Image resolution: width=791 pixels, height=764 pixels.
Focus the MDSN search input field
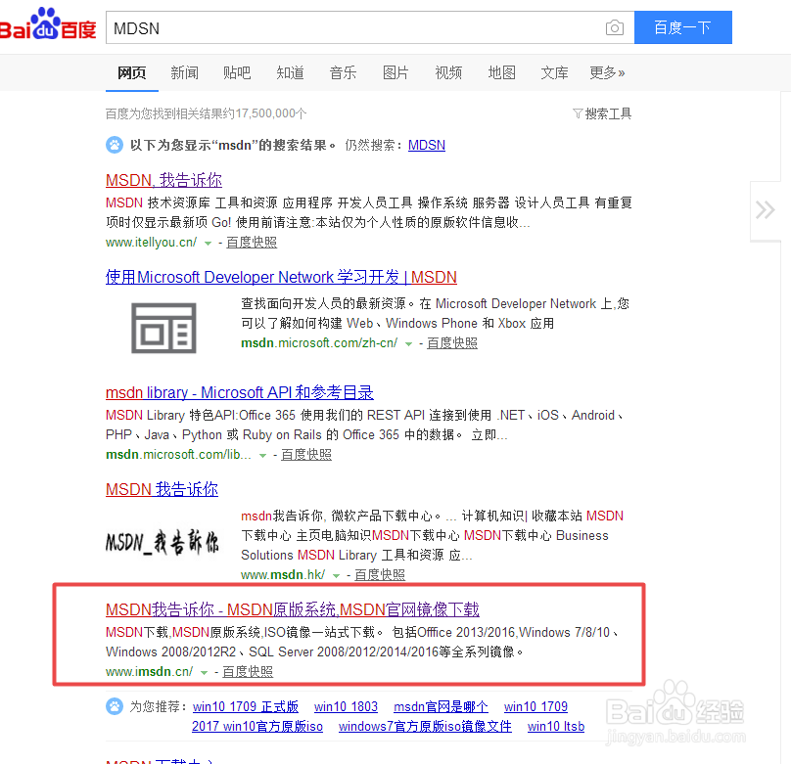pyautogui.click(x=353, y=27)
